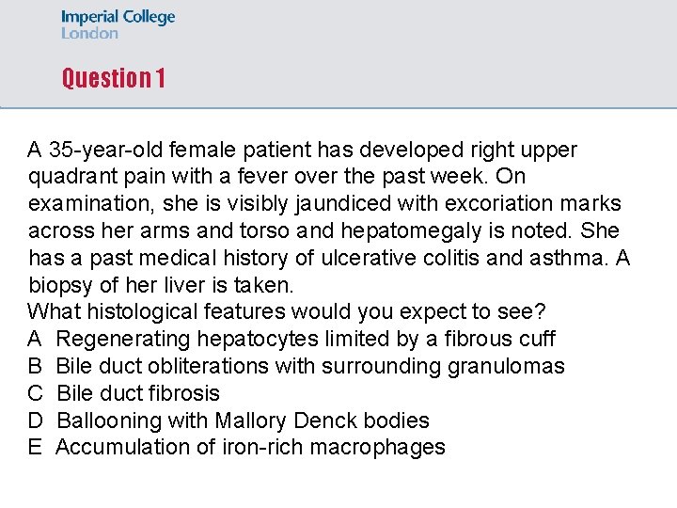This screenshot has width=677, height=508.
Task: Select answer A Regenerating hepatocytes
Action: coord(306,339)
